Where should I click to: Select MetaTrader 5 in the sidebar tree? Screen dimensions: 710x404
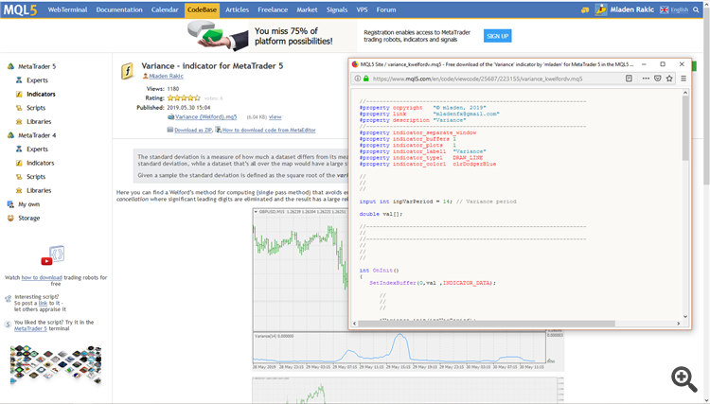pos(37,66)
